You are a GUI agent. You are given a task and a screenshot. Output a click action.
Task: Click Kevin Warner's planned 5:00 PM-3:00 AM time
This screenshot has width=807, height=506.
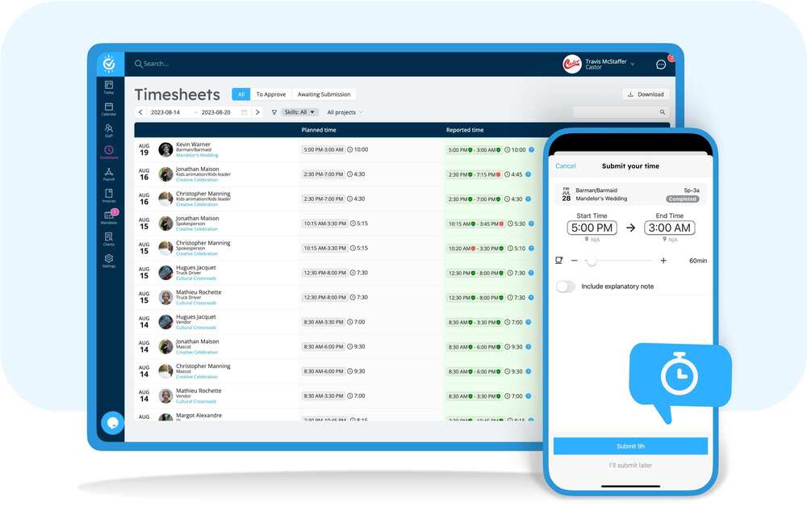pyautogui.click(x=324, y=150)
